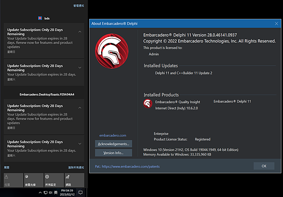
Task: Expand the Embarcadero.DesktopToasts notification dated 星期六
Action: pos(80,144)
